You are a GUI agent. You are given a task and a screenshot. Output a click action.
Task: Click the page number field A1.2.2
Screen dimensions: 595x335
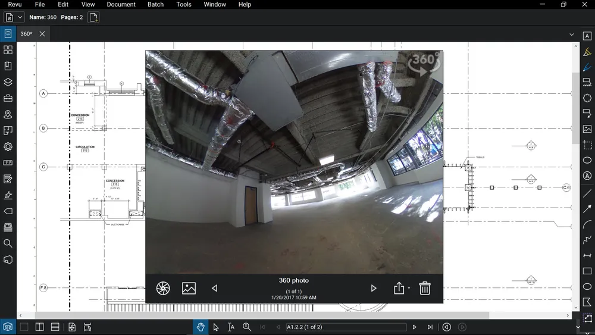coord(345,327)
